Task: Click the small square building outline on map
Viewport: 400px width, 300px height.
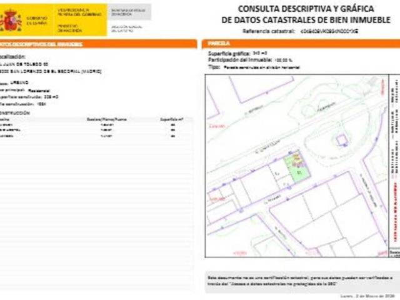Action: [342, 141]
